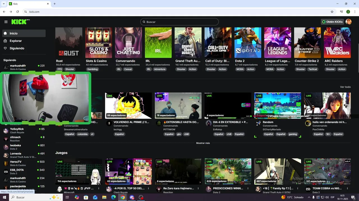Open a new browser tab
This screenshot has width=359, height=201.
(54, 4)
